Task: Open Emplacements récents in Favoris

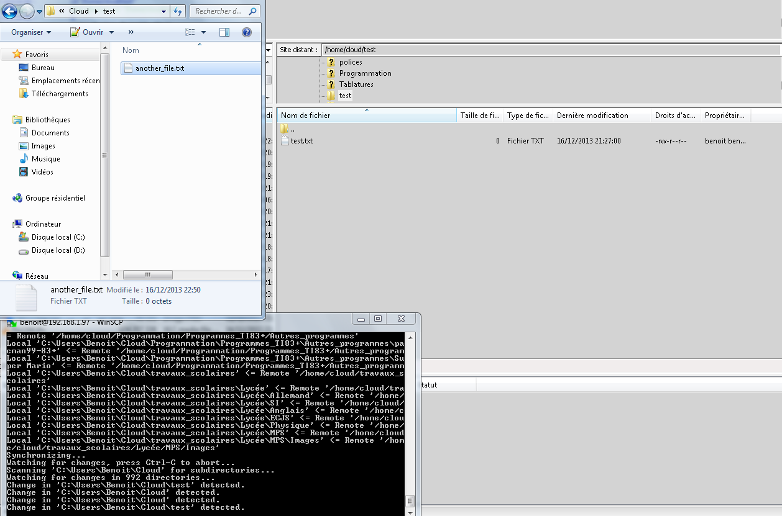Action: [x=65, y=81]
